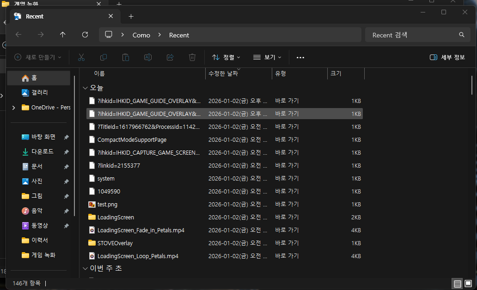Click the 새로 만들기 button
The image size is (477, 290).
click(37, 57)
